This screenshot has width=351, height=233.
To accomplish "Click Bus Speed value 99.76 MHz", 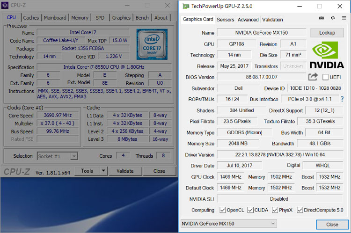I will click(x=58, y=131).
